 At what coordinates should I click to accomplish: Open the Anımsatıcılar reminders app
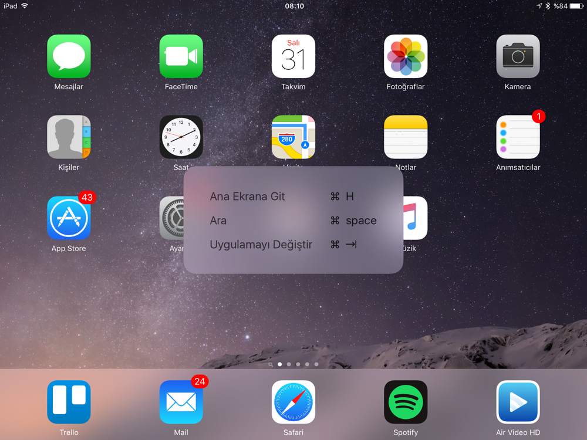click(518, 137)
